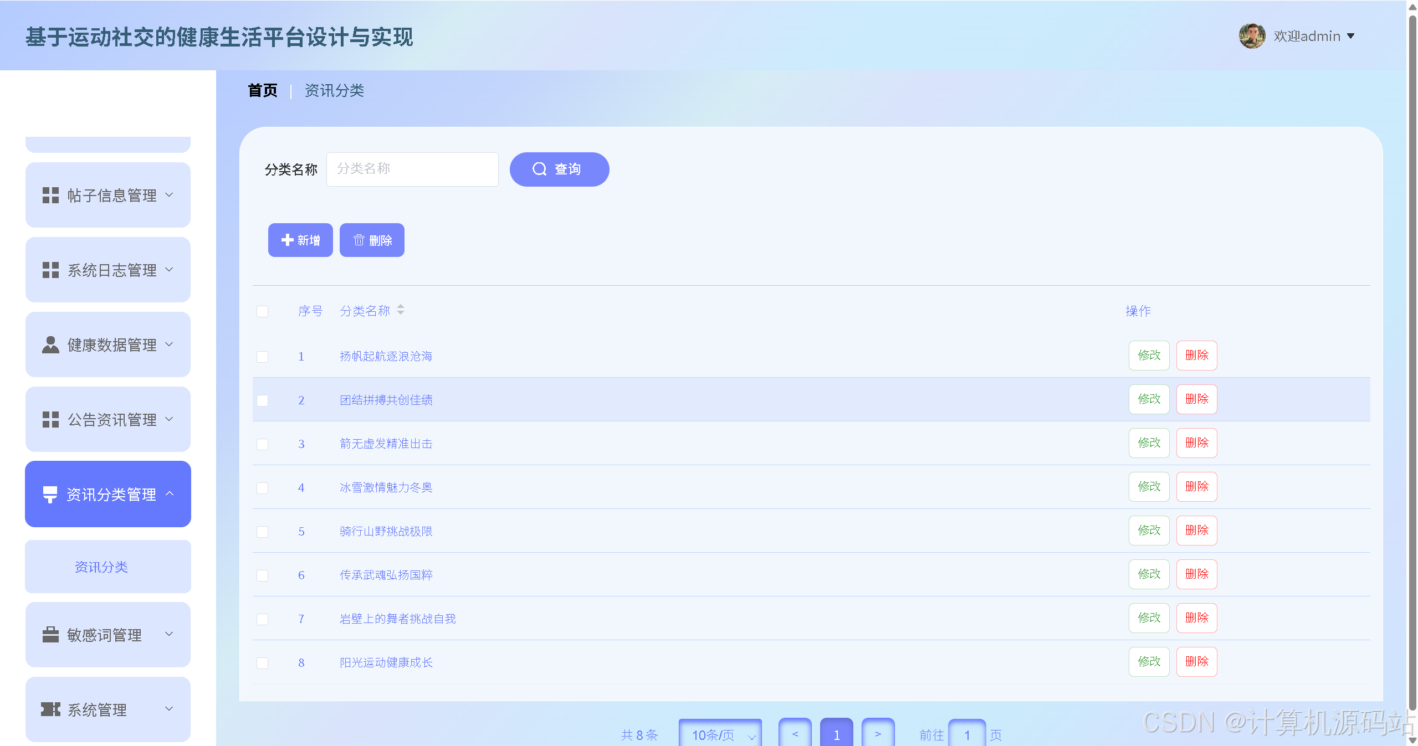Click the trash icon in batch 删除 button
Viewport: 1418px width, 746px height.
tap(359, 240)
